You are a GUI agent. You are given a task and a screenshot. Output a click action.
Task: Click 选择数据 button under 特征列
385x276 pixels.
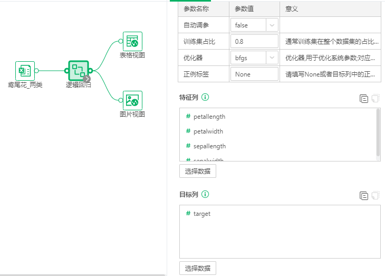[x=197, y=171]
